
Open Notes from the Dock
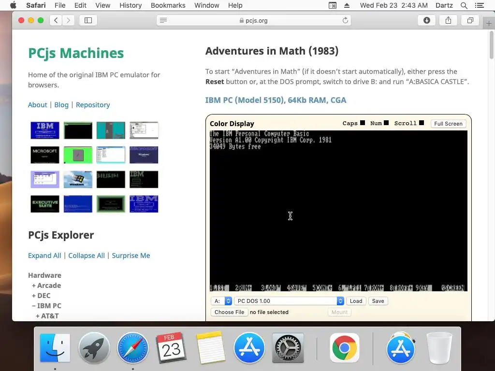point(210,348)
